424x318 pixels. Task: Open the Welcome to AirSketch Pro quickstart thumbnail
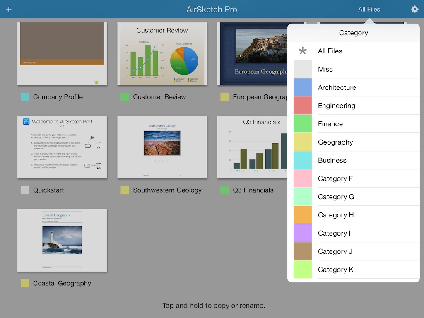[62, 147]
